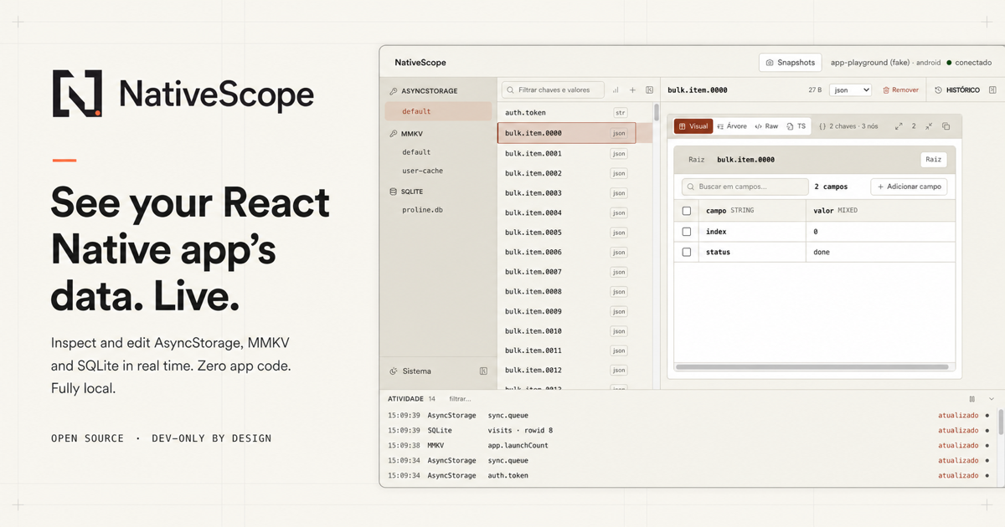Click the SQLite visits rowid 8 log entry

click(687, 430)
